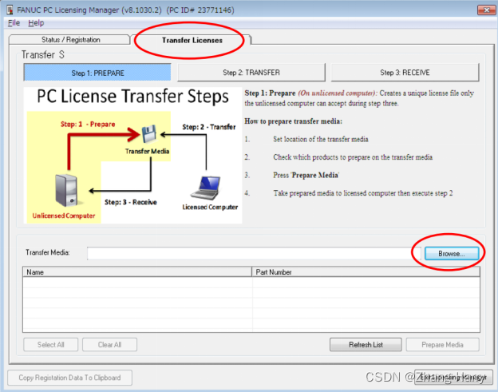Click the Licensed Computer laptop icon
The height and width of the screenshot is (392, 498).
[x=206, y=188]
